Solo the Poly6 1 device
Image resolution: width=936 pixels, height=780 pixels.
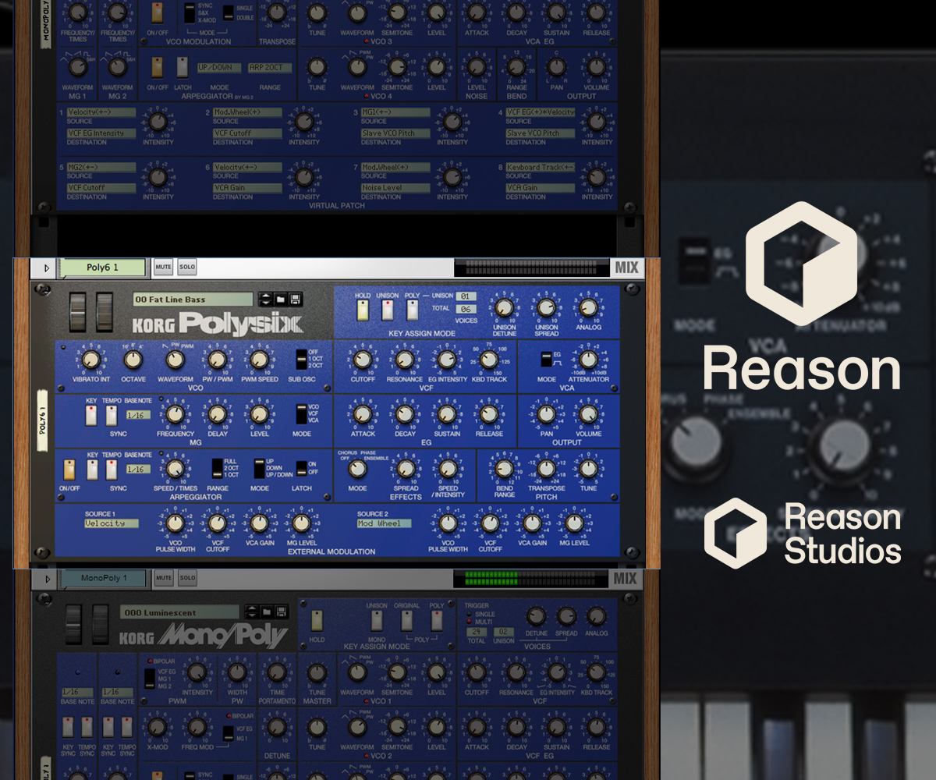[187, 267]
